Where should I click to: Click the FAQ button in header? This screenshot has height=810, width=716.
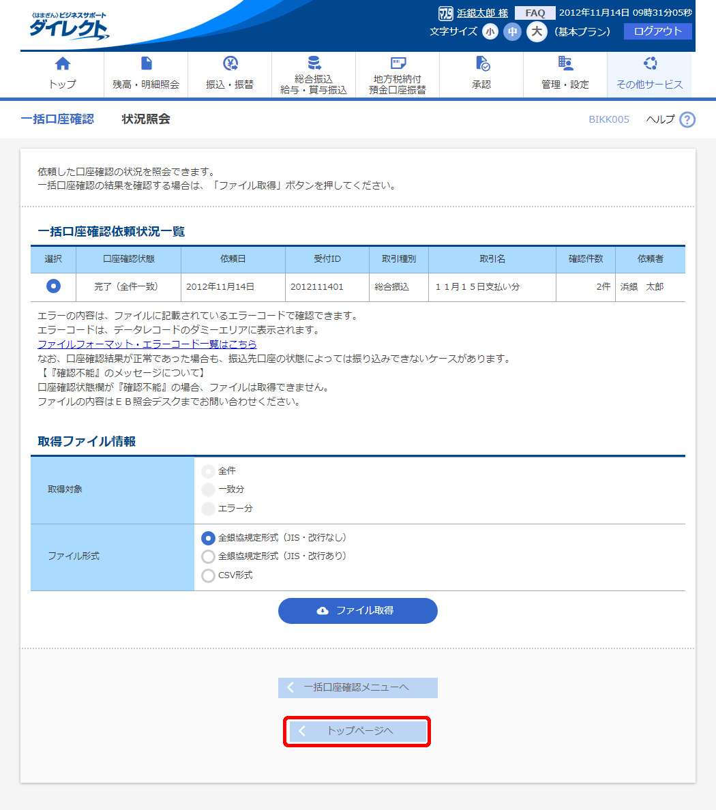pyautogui.click(x=535, y=13)
